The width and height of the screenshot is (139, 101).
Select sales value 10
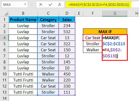(x=67, y=68)
